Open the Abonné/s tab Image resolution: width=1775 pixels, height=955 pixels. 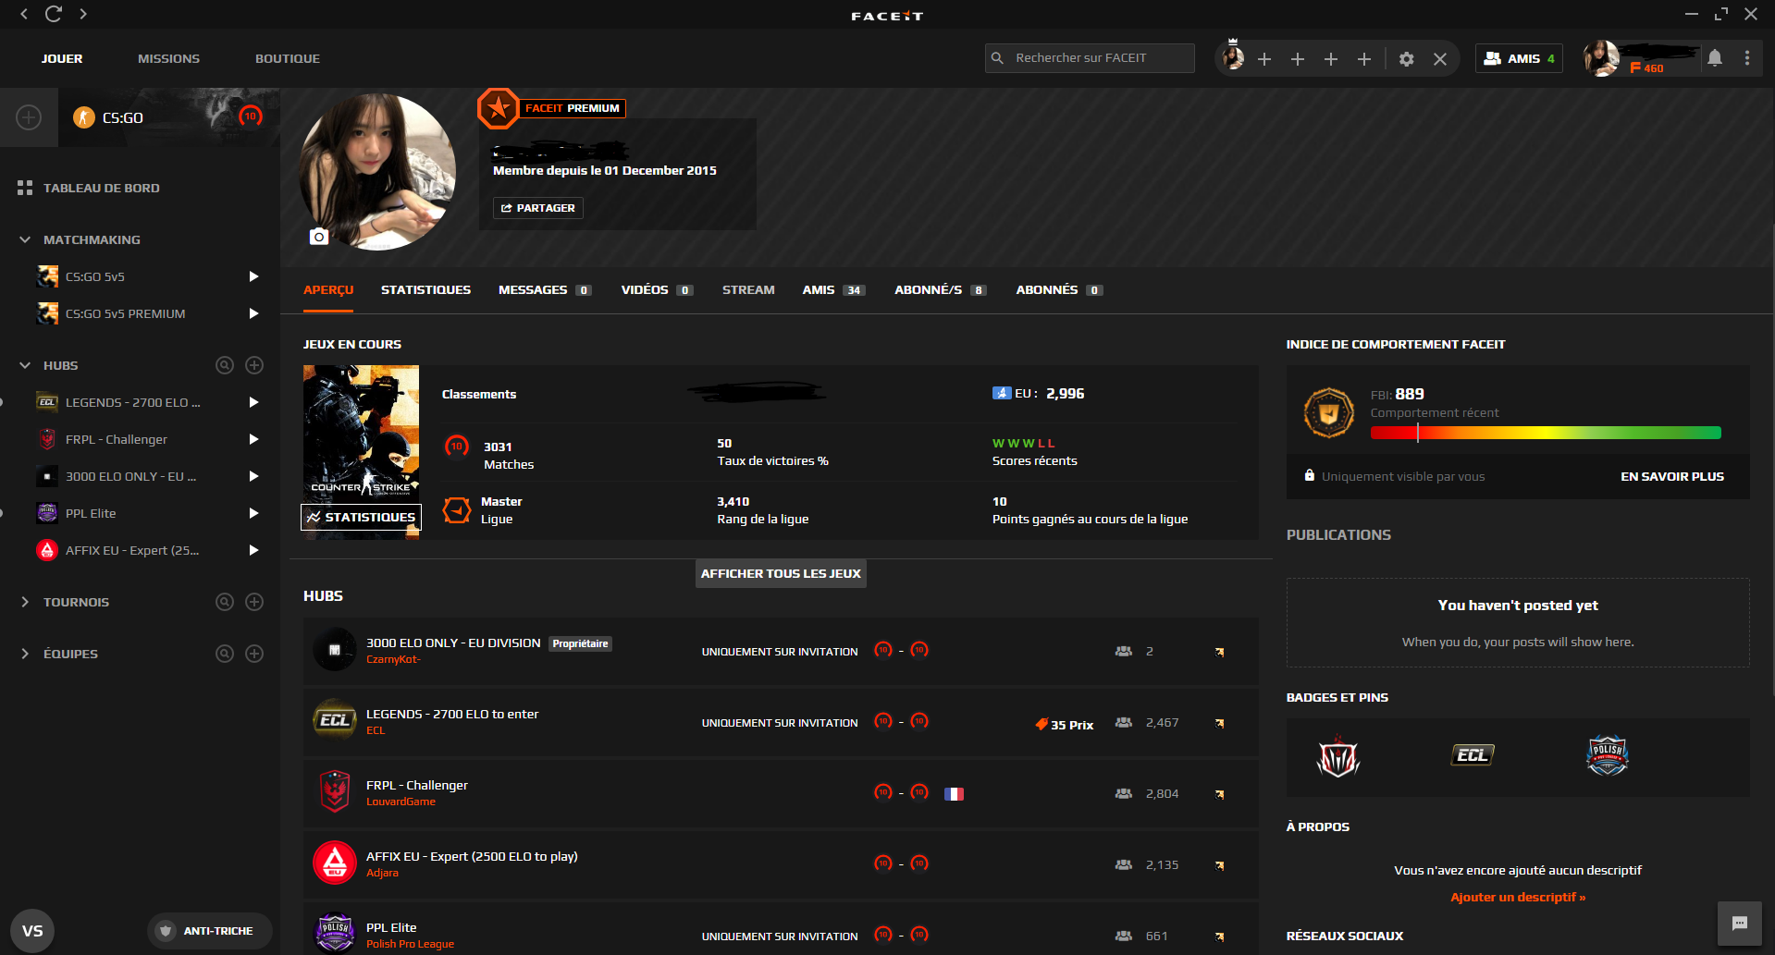click(x=941, y=290)
